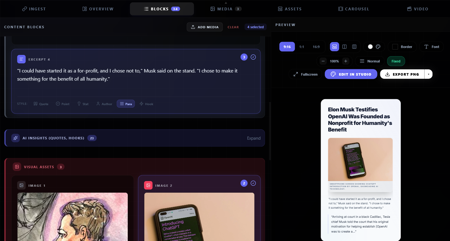
Task: Choose the 1:1 aspect ratio
Action: point(302,47)
